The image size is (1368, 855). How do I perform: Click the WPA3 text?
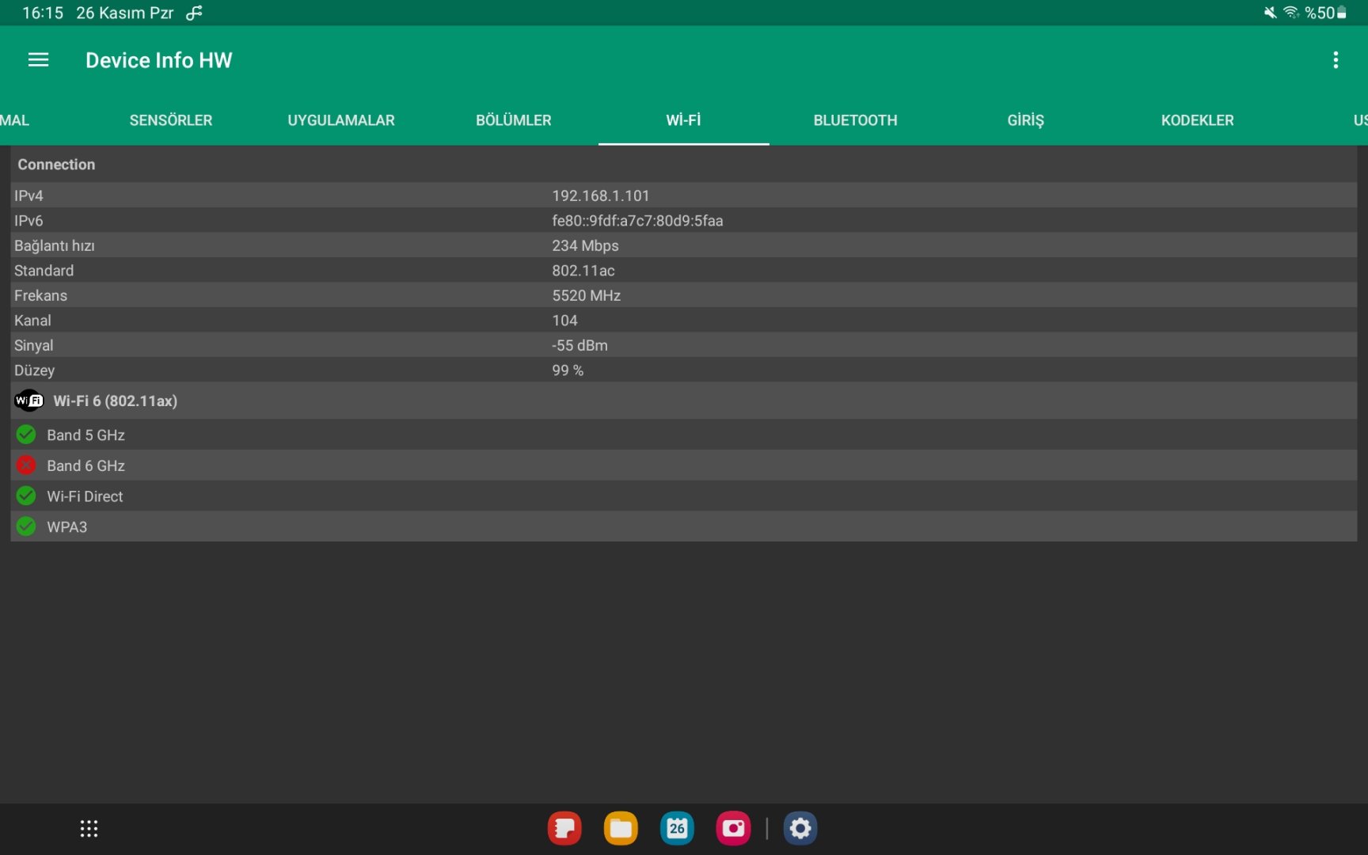coord(66,527)
